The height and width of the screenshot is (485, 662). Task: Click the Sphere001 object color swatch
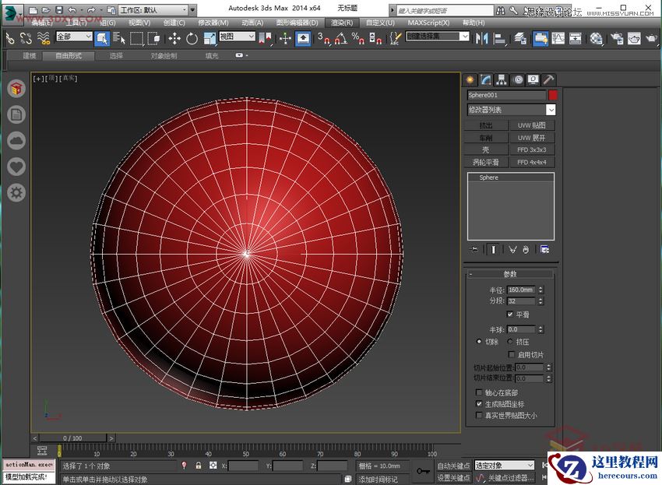pyautogui.click(x=553, y=95)
